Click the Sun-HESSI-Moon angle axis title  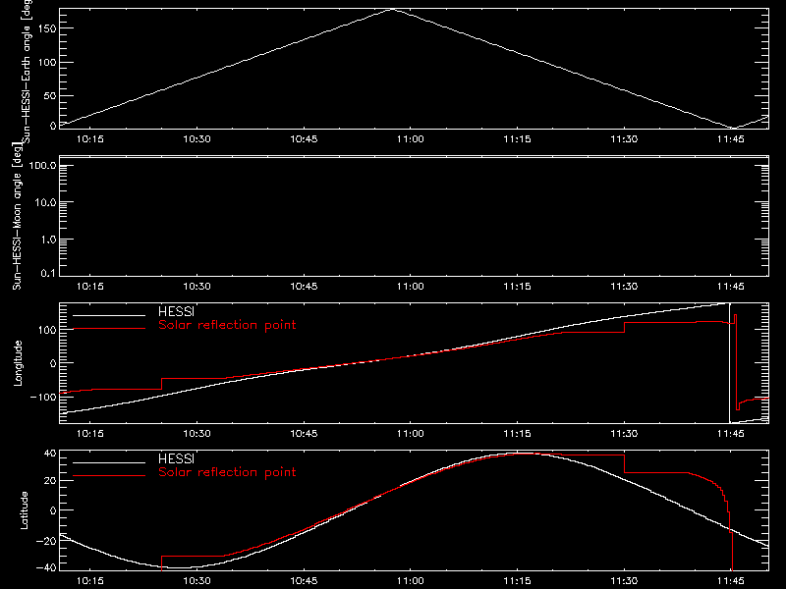tap(17, 216)
